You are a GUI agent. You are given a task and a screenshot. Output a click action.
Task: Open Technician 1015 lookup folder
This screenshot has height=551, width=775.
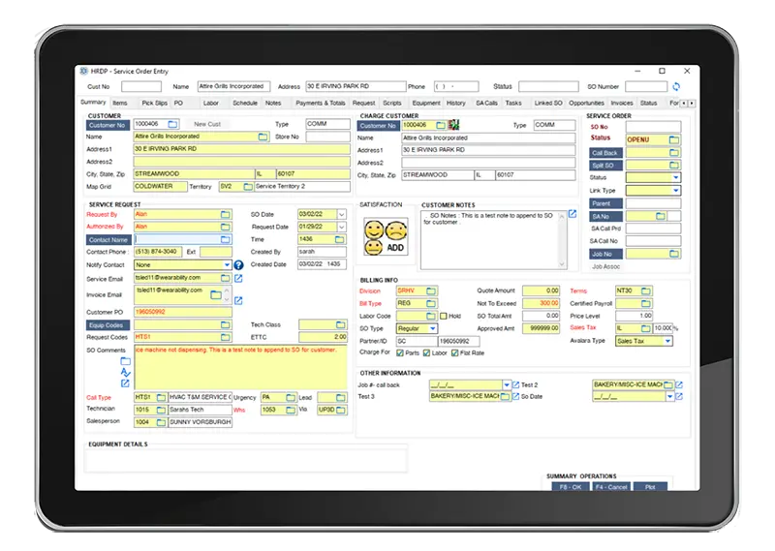pos(161,410)
